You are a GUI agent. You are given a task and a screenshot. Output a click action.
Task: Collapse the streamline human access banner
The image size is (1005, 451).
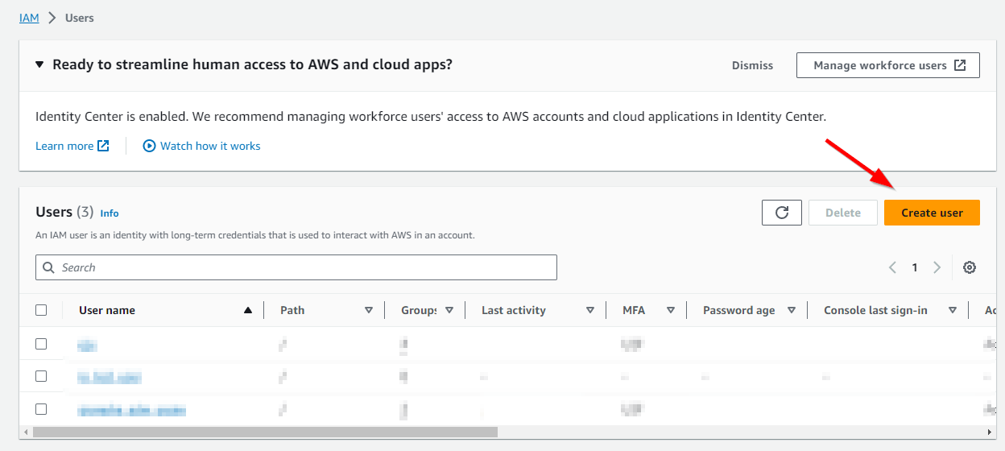pyautogui.click(x=40, y=64)
